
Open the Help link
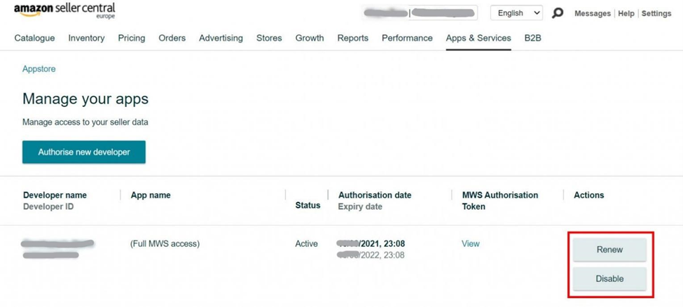(626, 13)
